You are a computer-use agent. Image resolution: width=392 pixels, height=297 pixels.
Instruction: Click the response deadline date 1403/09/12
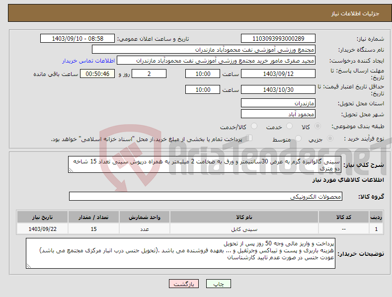278,74
